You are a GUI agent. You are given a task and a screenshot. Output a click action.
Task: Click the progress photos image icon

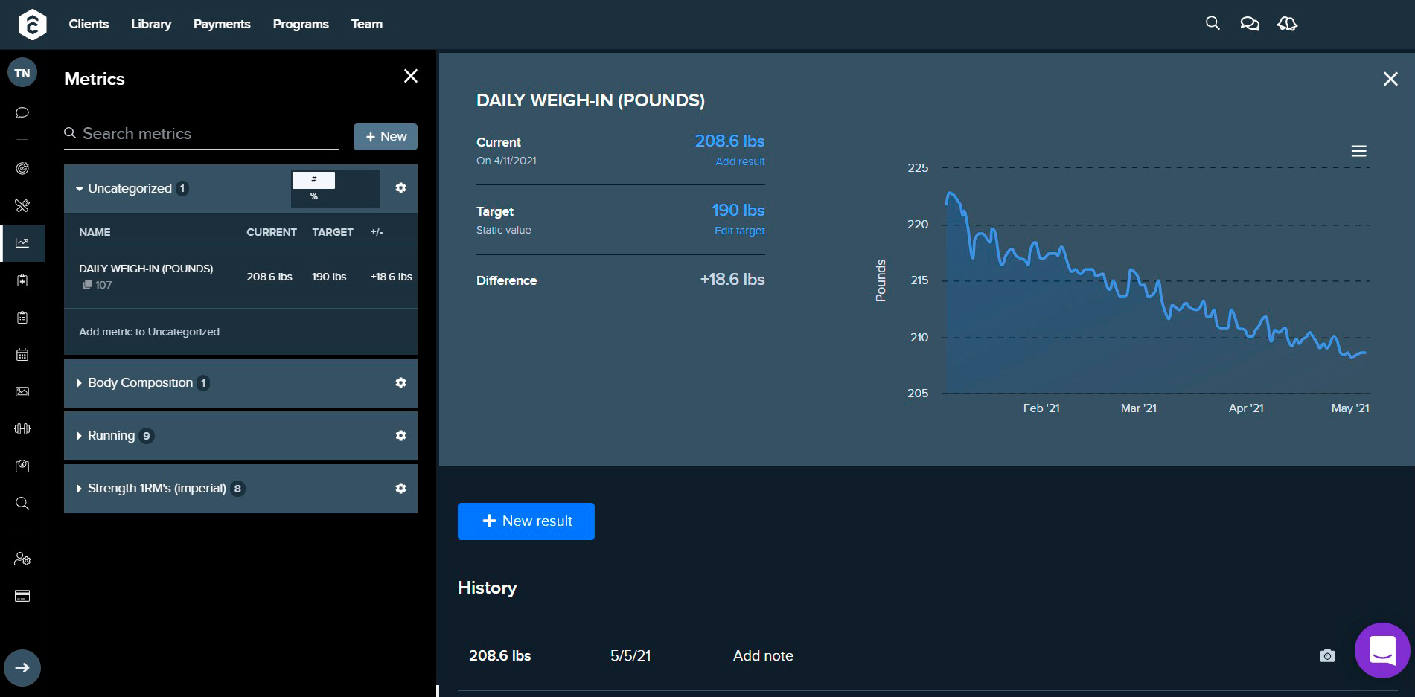point(22,391)
